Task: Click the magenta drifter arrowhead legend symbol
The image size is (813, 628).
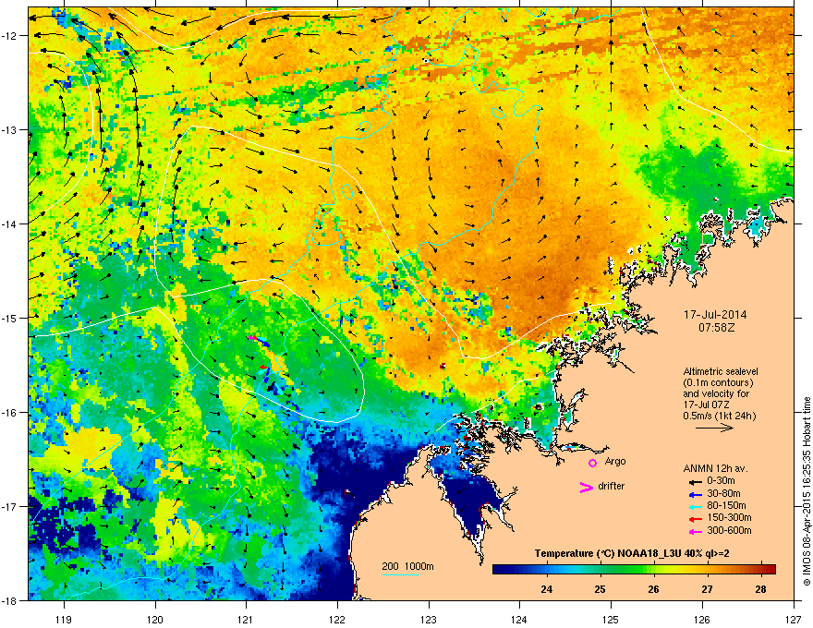Action: (586, 487)
